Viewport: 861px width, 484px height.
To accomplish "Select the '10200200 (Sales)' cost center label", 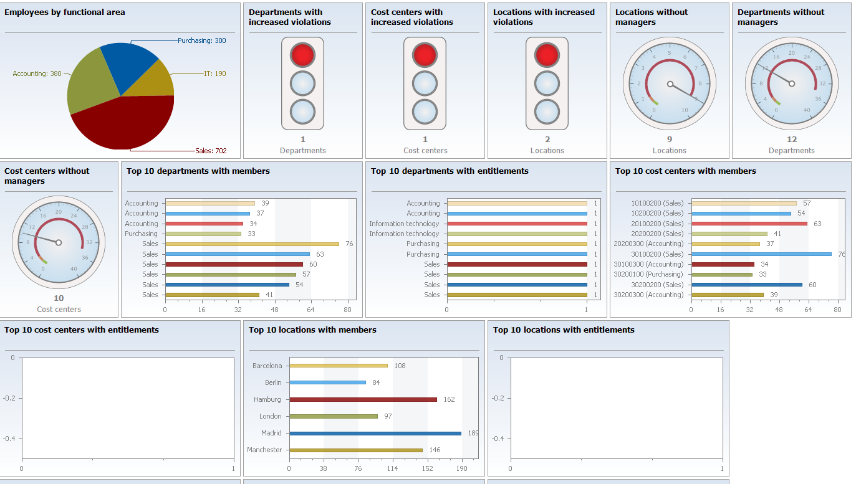I will (x=657, y=213).
